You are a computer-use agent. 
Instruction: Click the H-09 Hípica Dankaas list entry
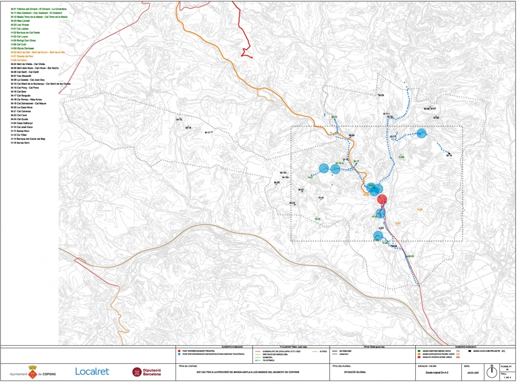[25, 48]
